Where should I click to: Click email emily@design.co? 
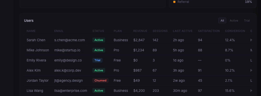tap(68, 60)
